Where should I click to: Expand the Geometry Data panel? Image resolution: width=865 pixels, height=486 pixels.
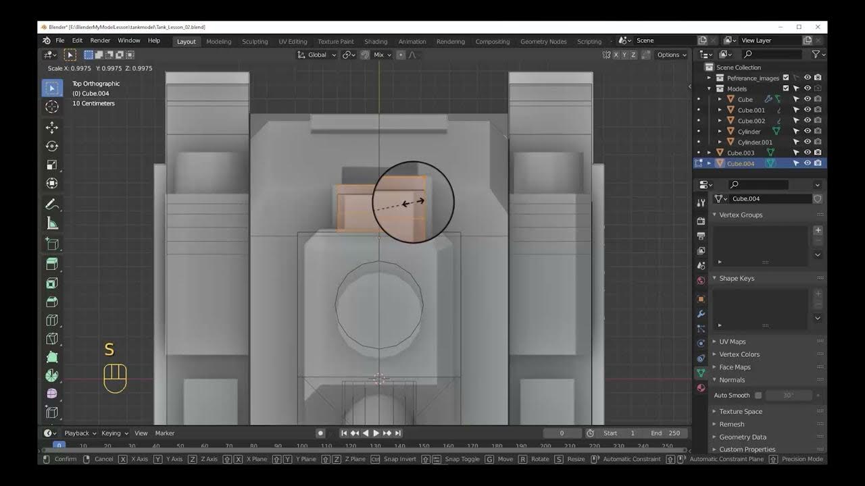(x=742, y=437)
